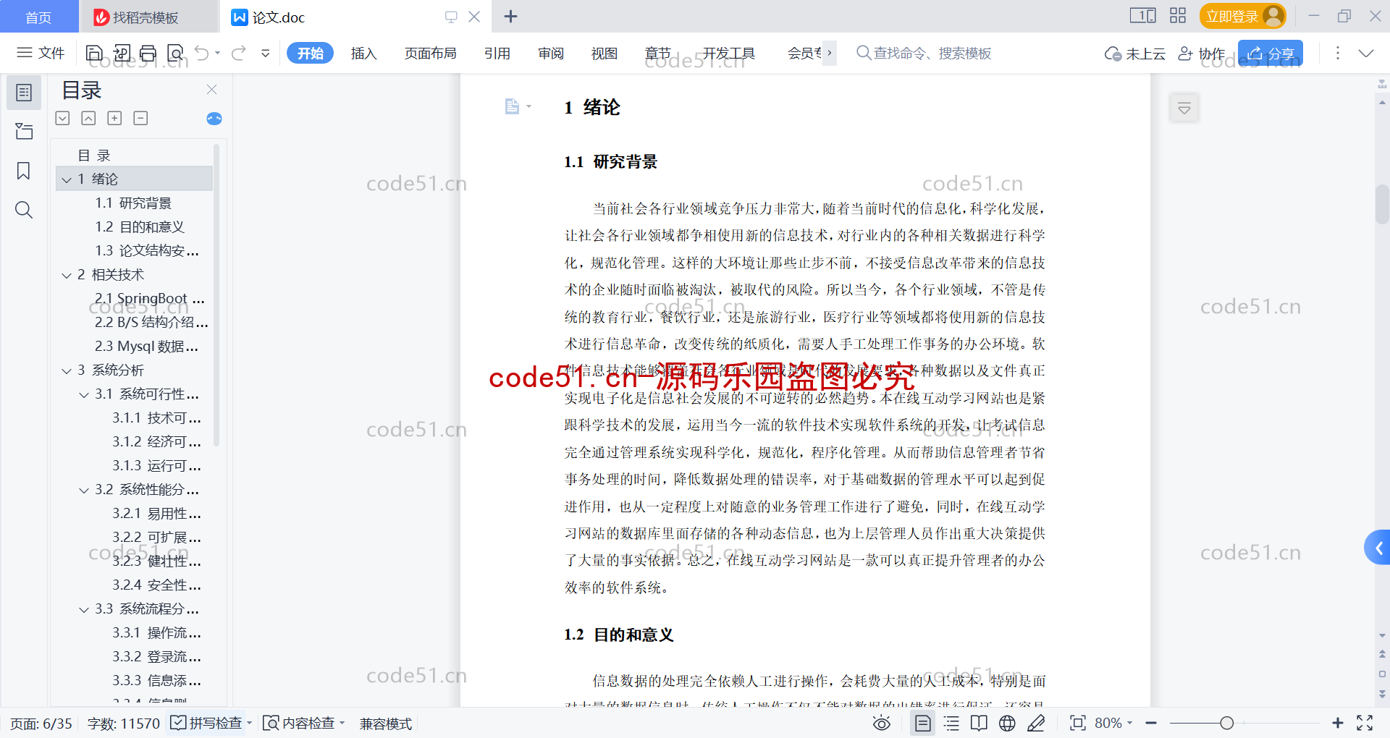The width and height of the screenshot is (1390, 738).
Task: Click the 分享 share button
Action: tap(1271, 53)
